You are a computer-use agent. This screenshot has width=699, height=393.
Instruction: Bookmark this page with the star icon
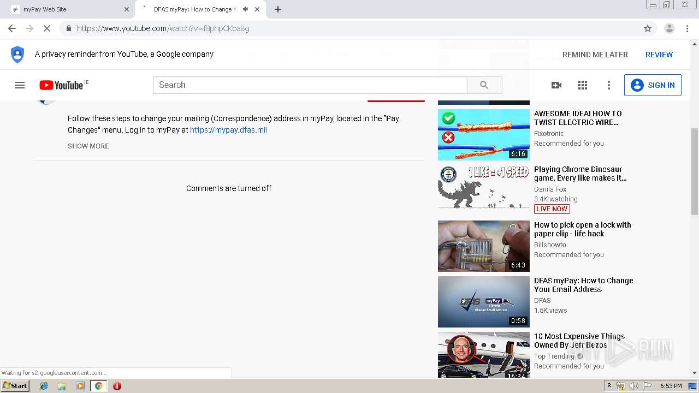point(648,28)
